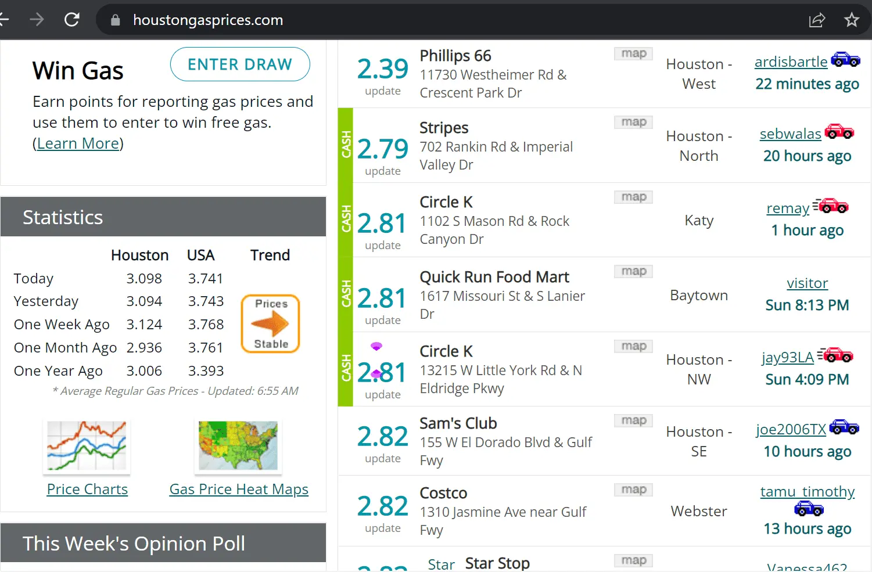The width and height of the screenshot is (872, 572).
Task: Open the remay user profile link
Action: 788,208
